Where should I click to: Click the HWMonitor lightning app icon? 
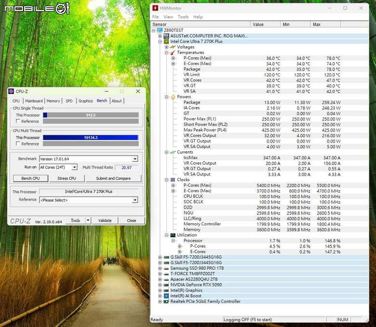point(155,8)
